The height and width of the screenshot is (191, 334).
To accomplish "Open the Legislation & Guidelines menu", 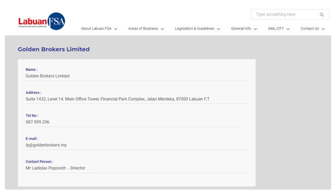I will (x=194, y=28).
